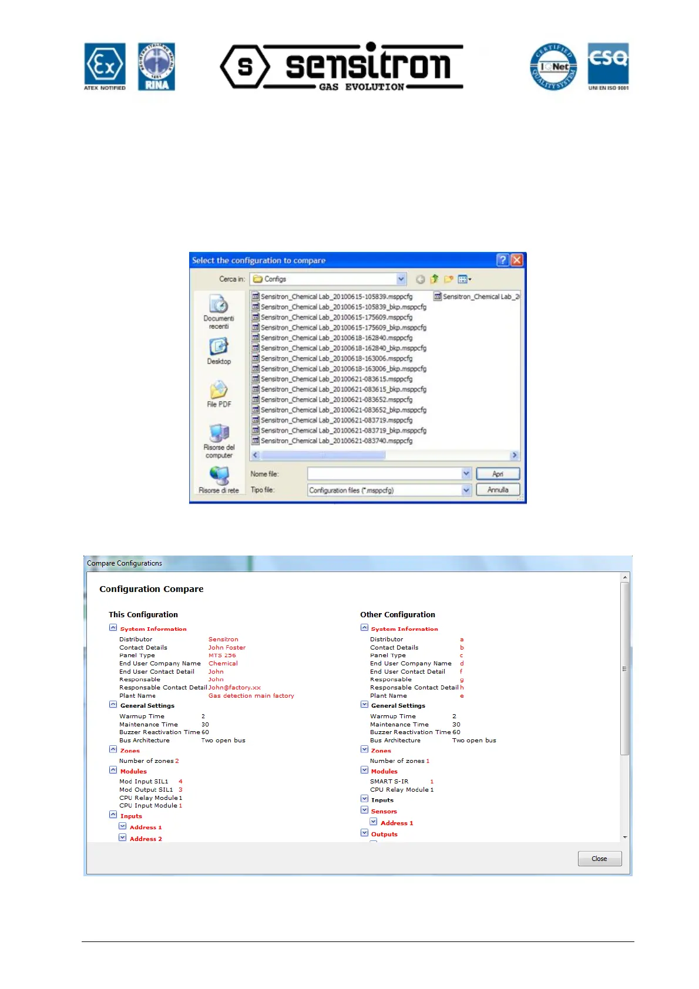Expand Address 1 under Other Configuration Sensors
Screen dimensions: 699x989
[374, 822]
